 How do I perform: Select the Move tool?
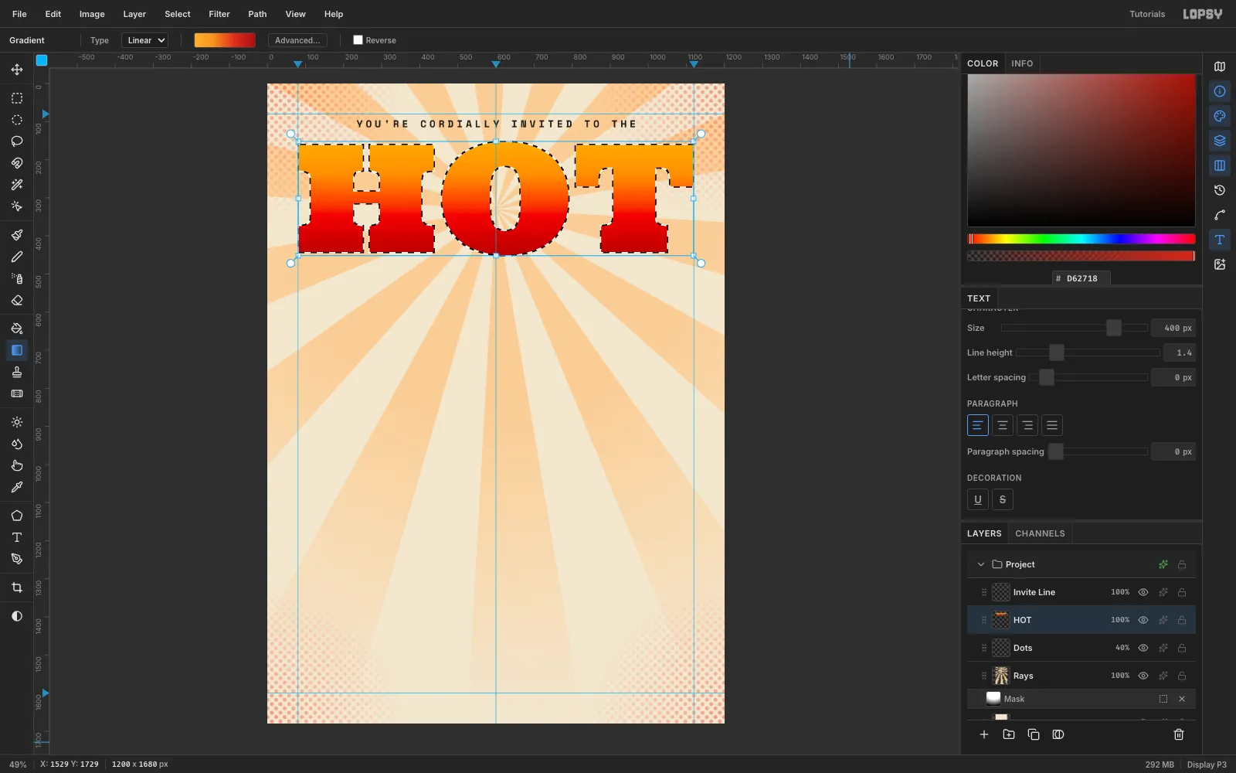[17, 70]
